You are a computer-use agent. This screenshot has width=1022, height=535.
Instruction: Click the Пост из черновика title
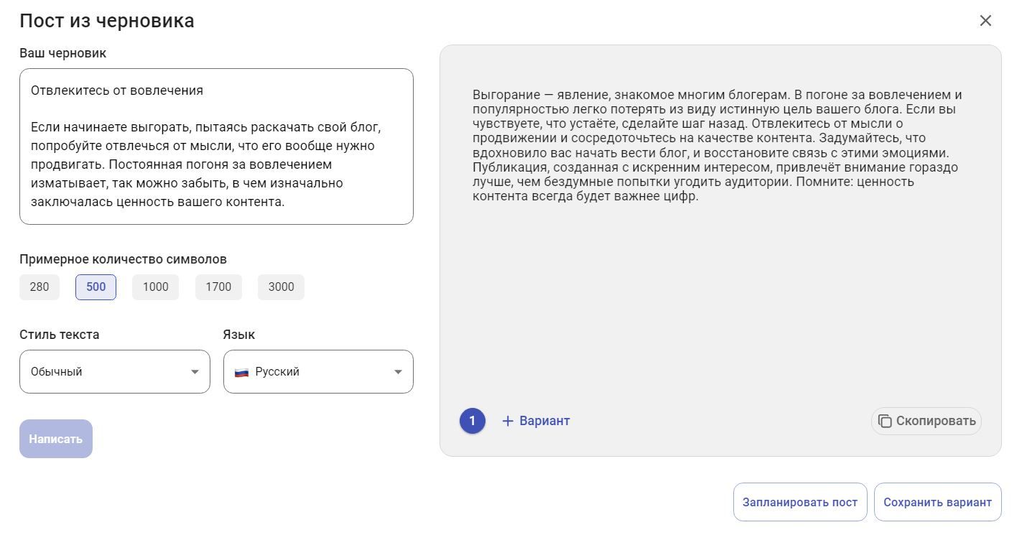coord(107,21)
